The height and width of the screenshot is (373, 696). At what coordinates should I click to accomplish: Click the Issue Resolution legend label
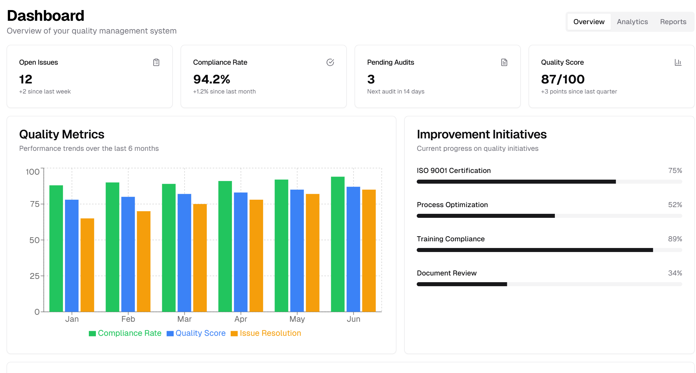point(270,333)
